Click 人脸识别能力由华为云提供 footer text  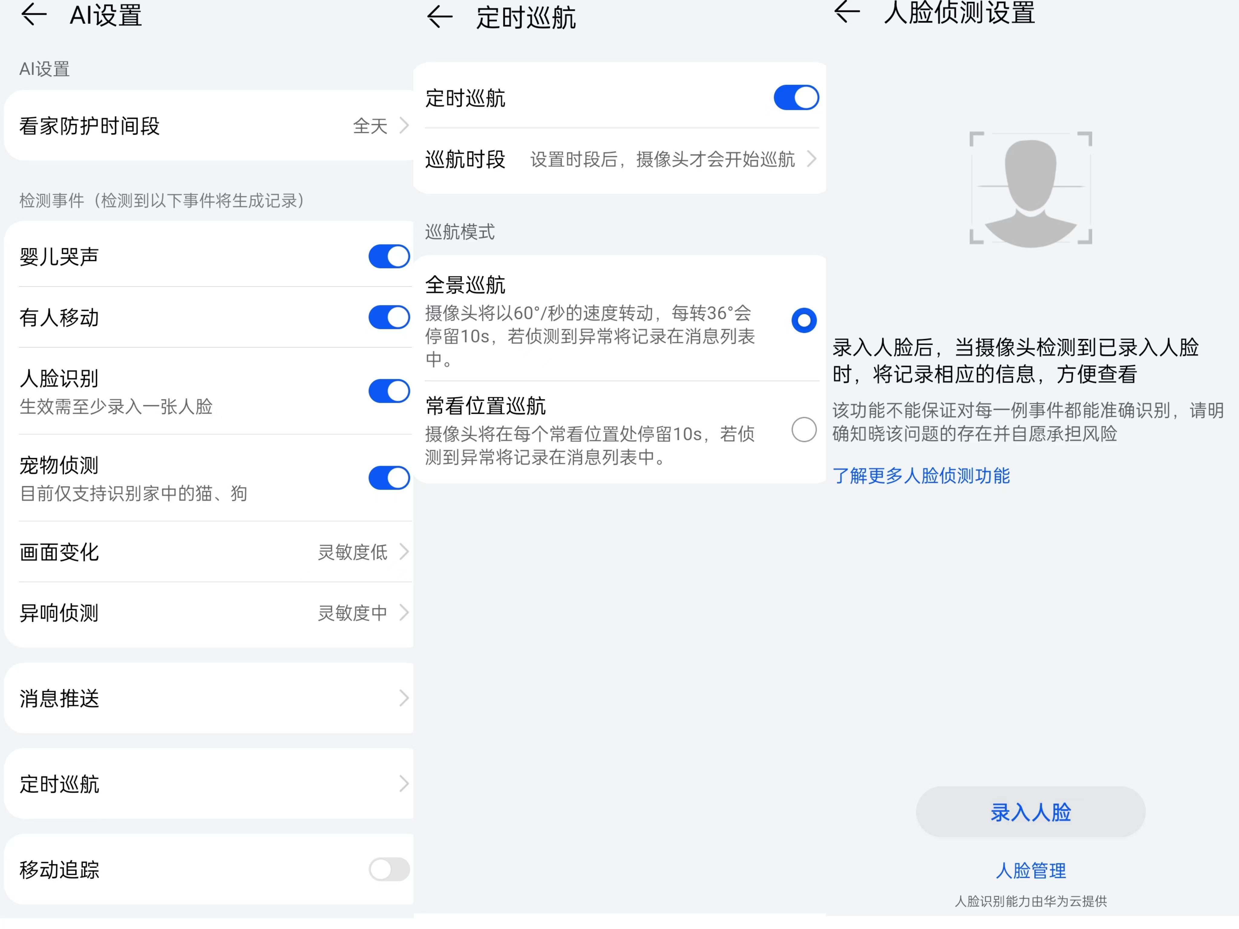pos(1031,901)
